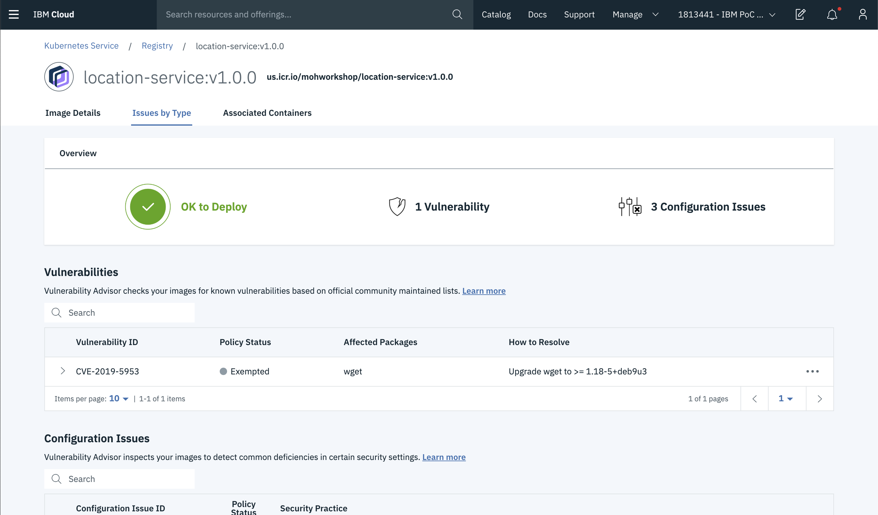Change items per page from 10

tap(119, 398)
